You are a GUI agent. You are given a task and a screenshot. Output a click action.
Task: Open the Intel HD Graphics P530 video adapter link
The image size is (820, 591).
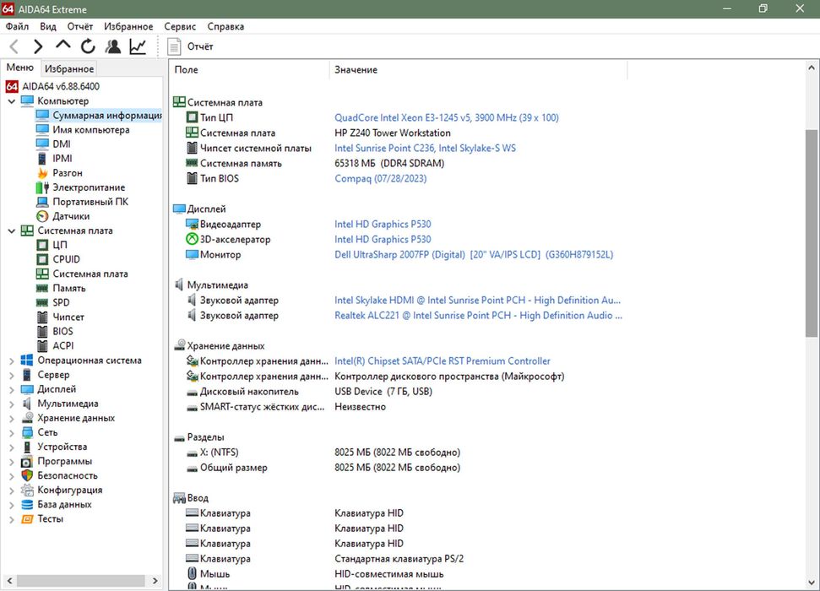coord(383,225)
